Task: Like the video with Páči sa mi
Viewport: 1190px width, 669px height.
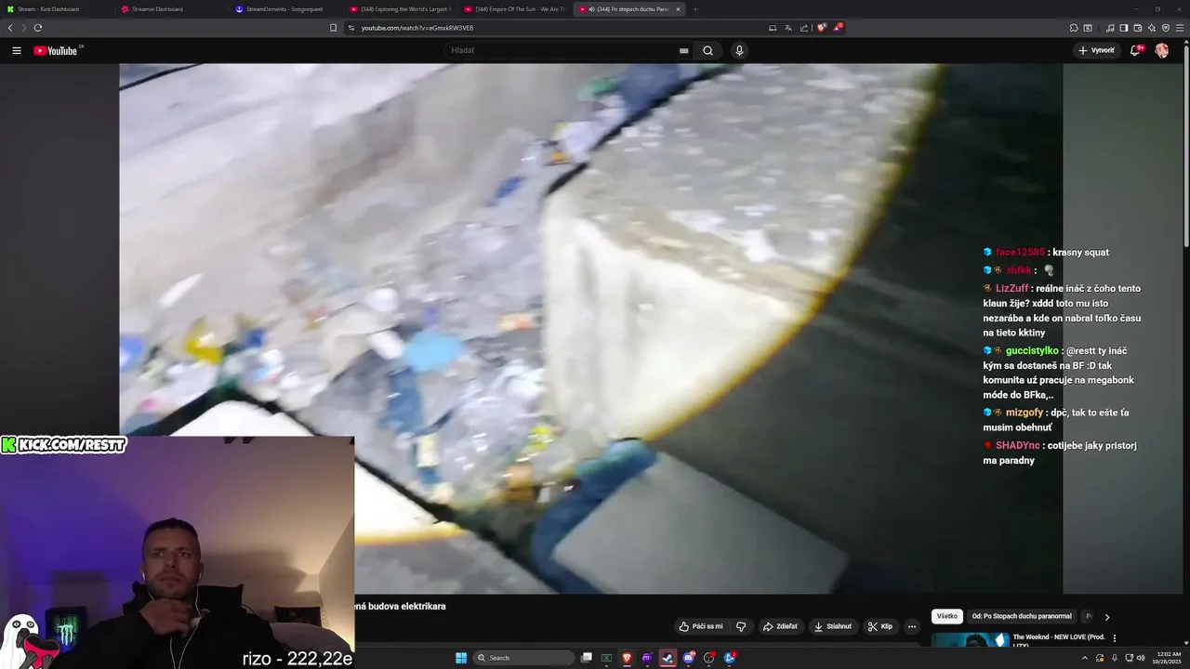Action: click(701, 626)
